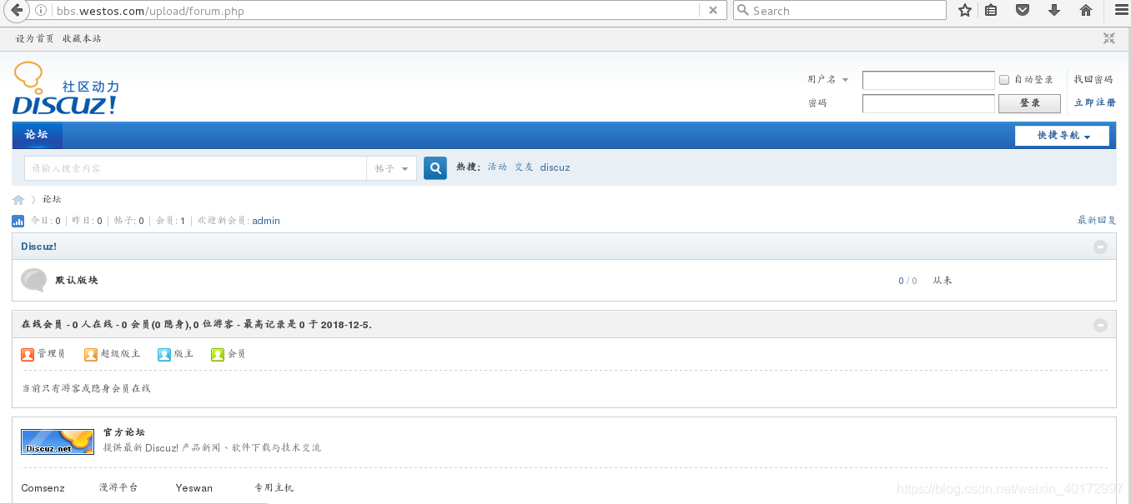1131x504 pixels.
Task: Go to browser home icon
Action: 1086,11
